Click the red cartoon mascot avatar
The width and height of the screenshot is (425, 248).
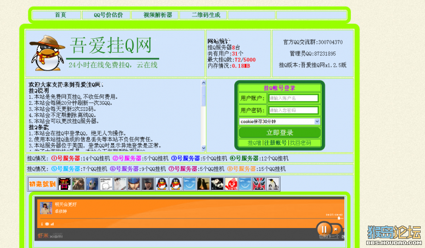click(x=231, y=184)
